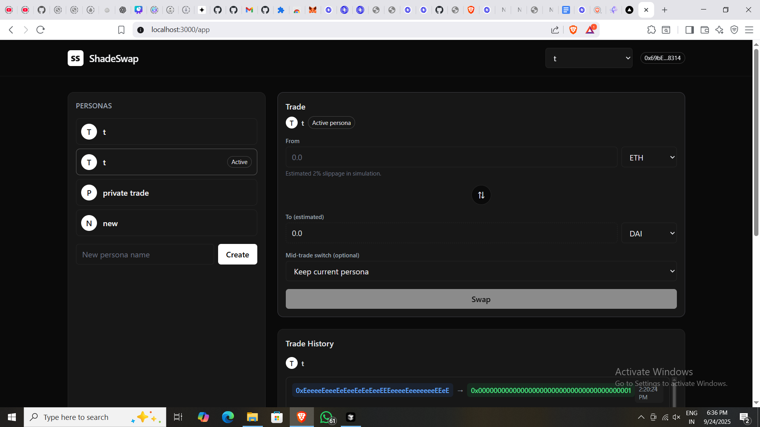Select the private trade persona
Image resolution: width=760 pixels, height=427 pixels.
coord(166,193)
